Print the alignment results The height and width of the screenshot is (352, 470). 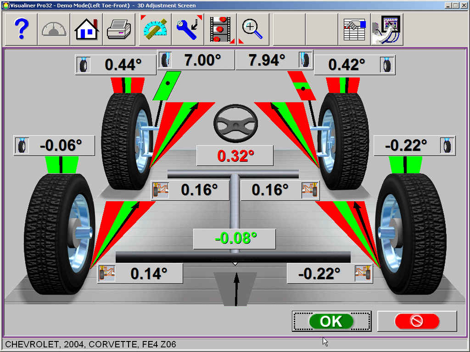(x=119, y=29)
